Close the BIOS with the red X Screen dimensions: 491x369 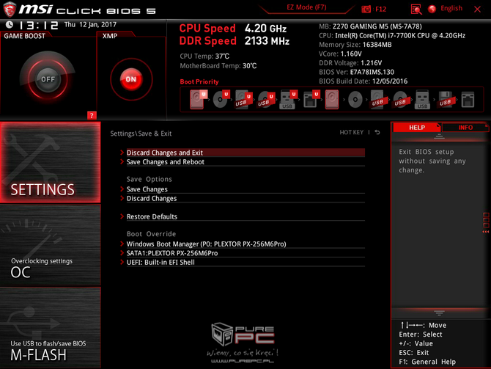[477, 10]
